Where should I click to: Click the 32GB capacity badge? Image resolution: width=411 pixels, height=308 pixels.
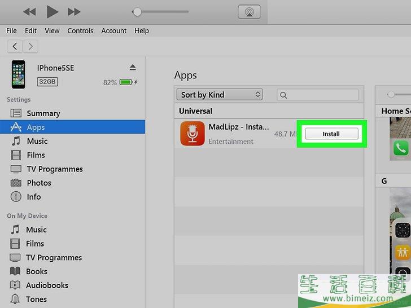(47, 82)
